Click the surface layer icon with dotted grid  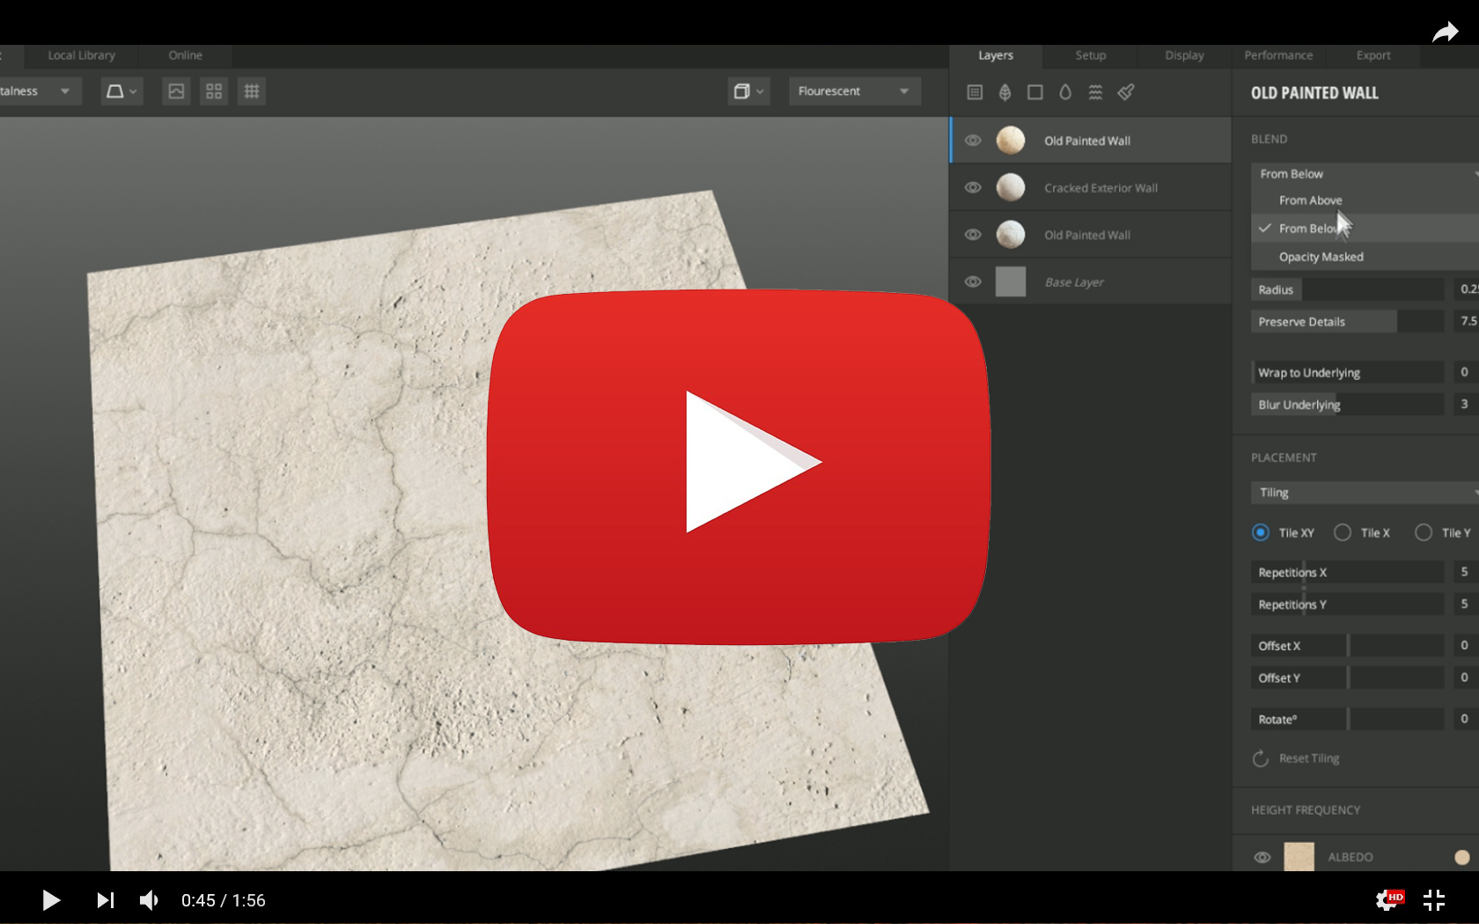tap(975, 92)
